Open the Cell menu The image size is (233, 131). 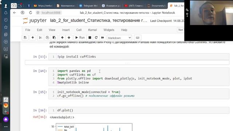[x=79, y=30]
